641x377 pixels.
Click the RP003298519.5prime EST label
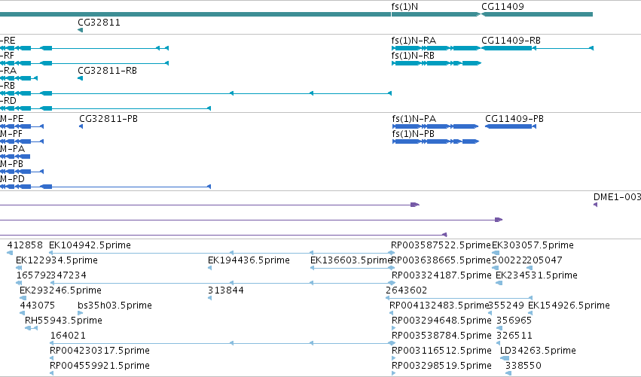pyautogui.click(x=441, y=366)
